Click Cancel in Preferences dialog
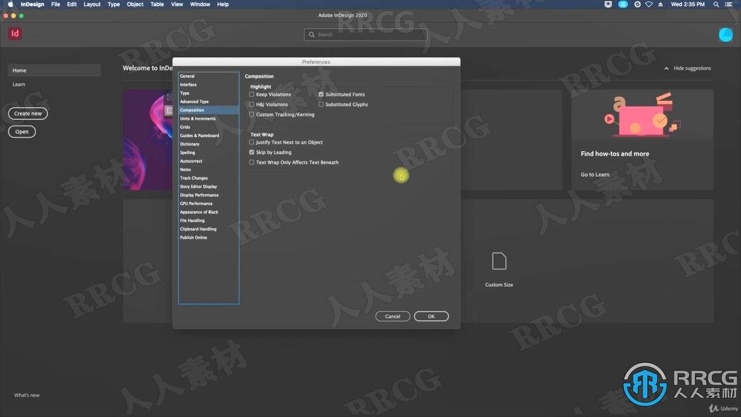Viewport: 741px width, 417px height. (x=392, y=316)
